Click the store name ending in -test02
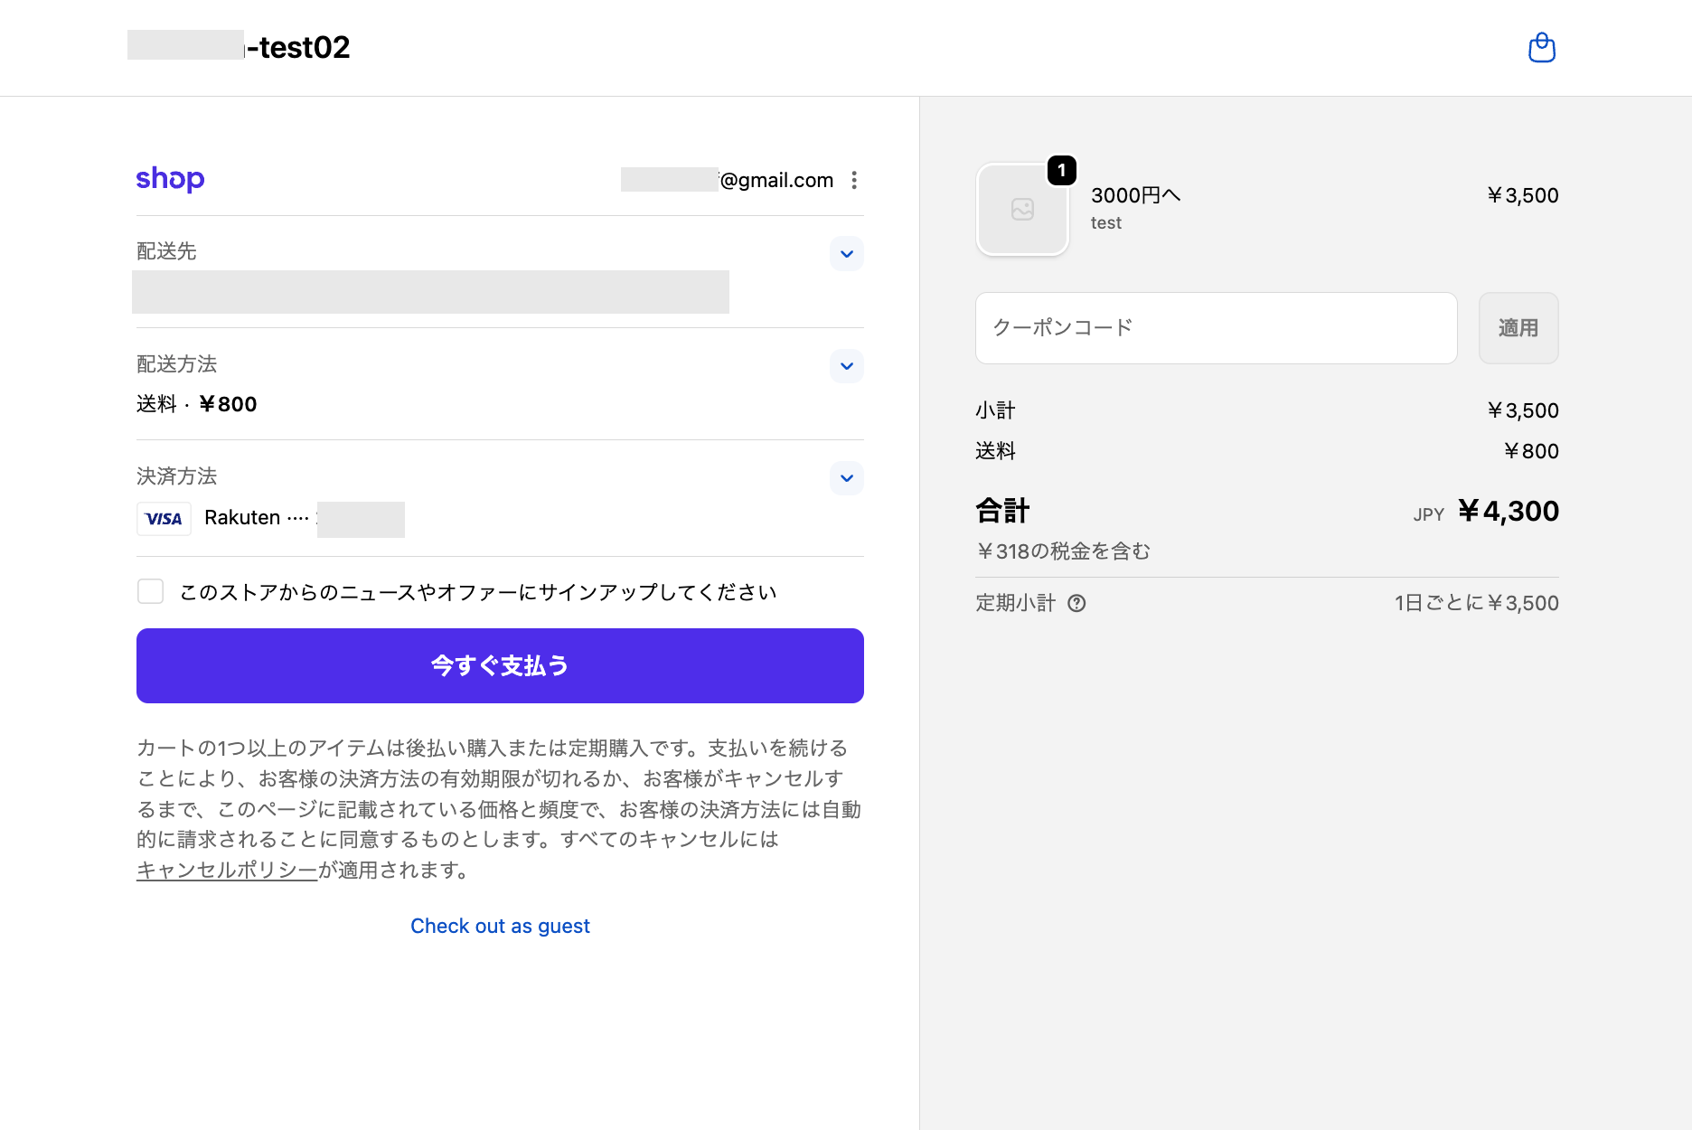 pos(239,47)
